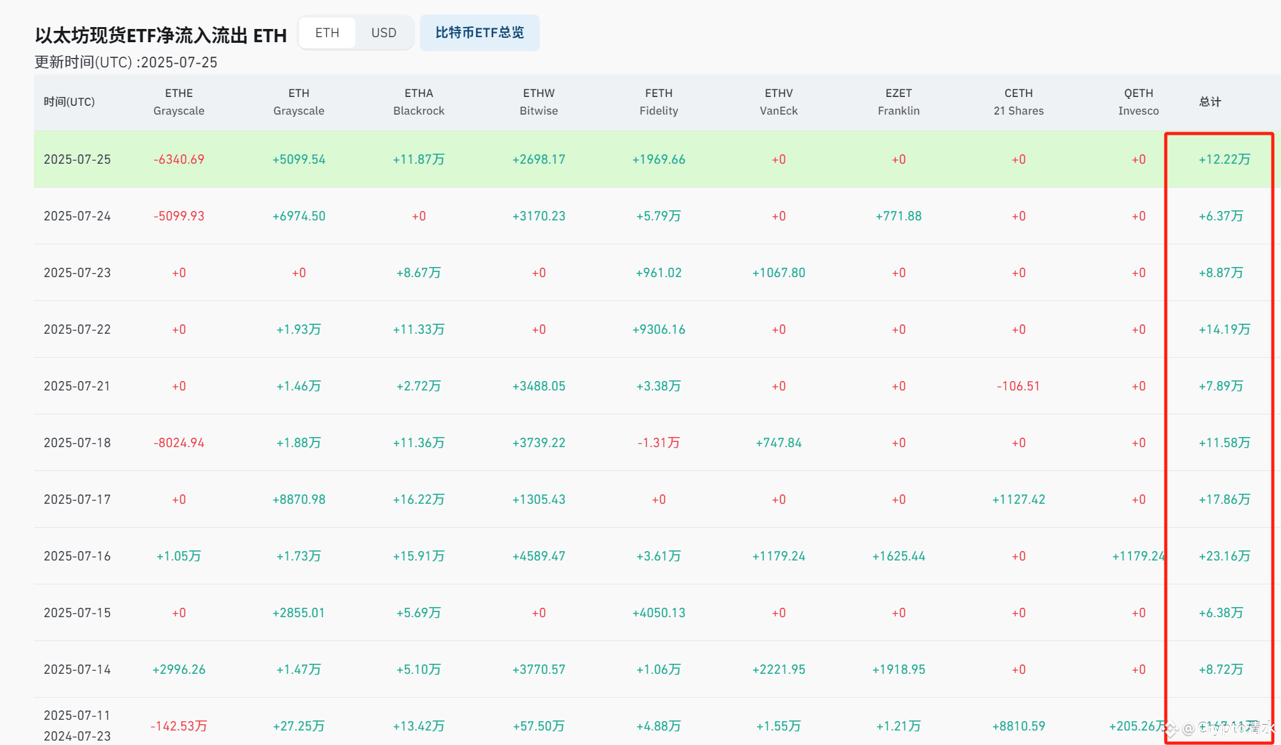Screen dimensions: 1281x745
Task: Click the +16.22万 Blackrock value on 2025-07-17
Action: [419, 499]
